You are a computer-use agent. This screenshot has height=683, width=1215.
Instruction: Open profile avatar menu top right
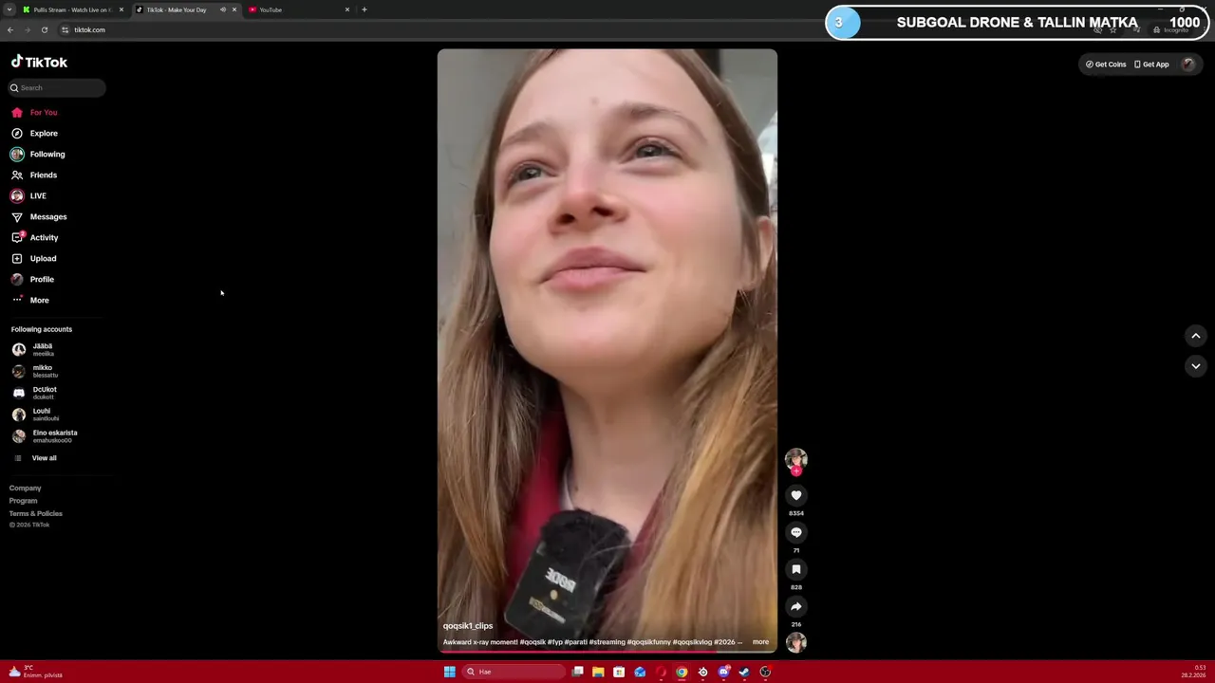coord(1187,65)
